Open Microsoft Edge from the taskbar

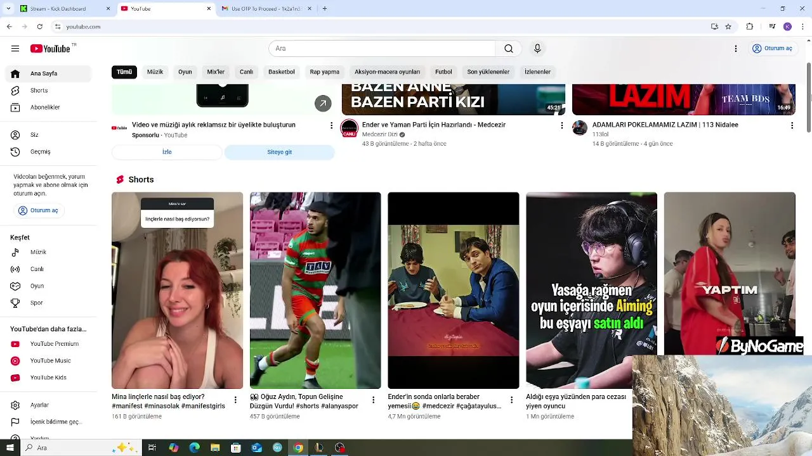195,448
